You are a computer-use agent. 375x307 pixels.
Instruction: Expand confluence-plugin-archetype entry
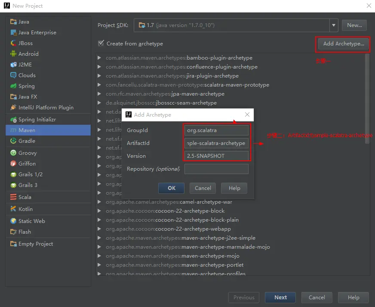point(99,67)
